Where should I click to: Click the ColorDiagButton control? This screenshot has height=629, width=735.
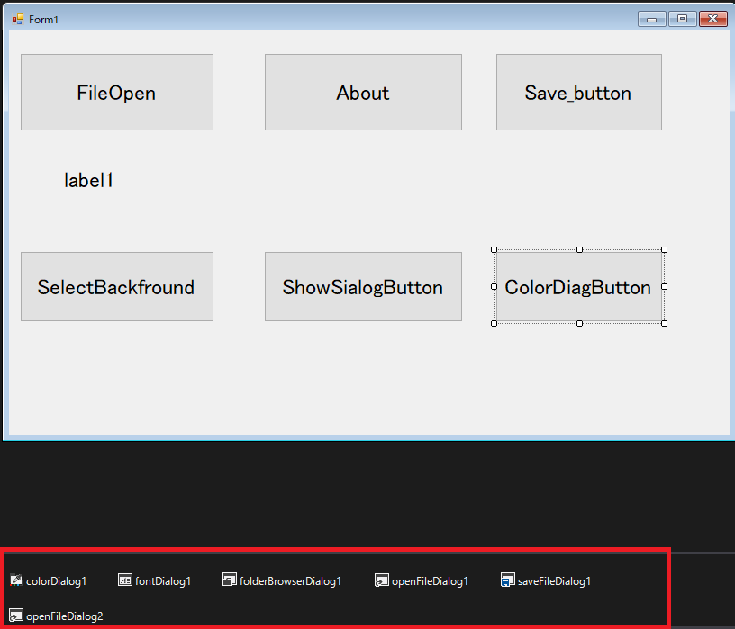point(579,287)
